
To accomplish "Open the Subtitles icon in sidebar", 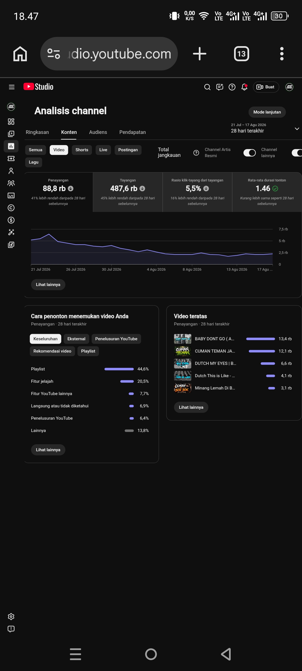I will click(x=11, y=195).
